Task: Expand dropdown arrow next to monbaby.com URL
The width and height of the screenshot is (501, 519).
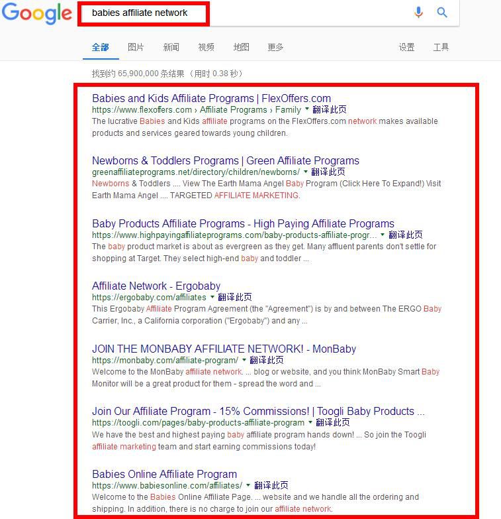Action: [244, 360]
